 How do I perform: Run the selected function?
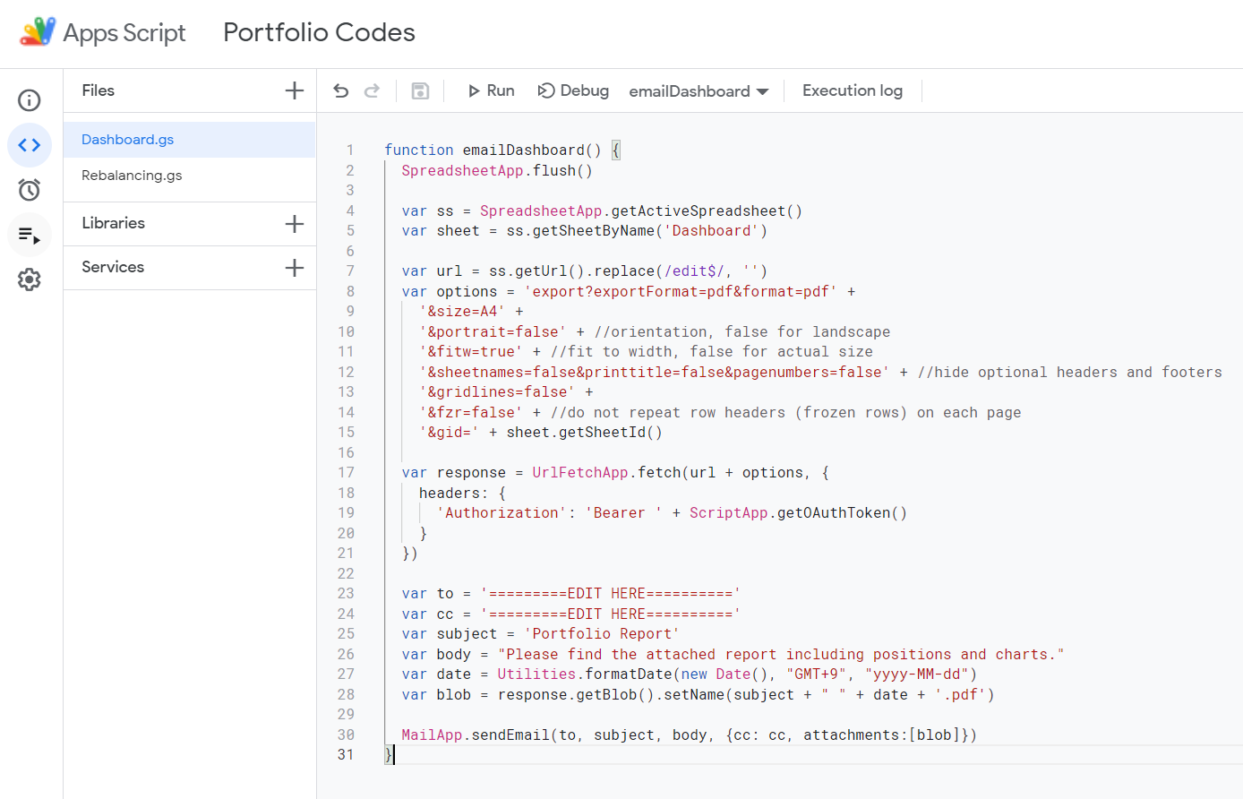(491, 90)
